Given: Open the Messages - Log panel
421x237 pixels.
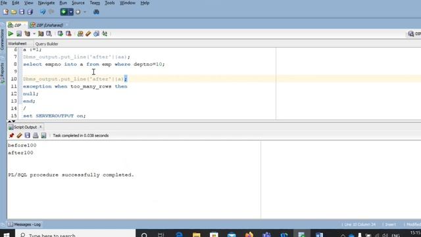Looking at the screenshot, I should (x=24, y=224).
